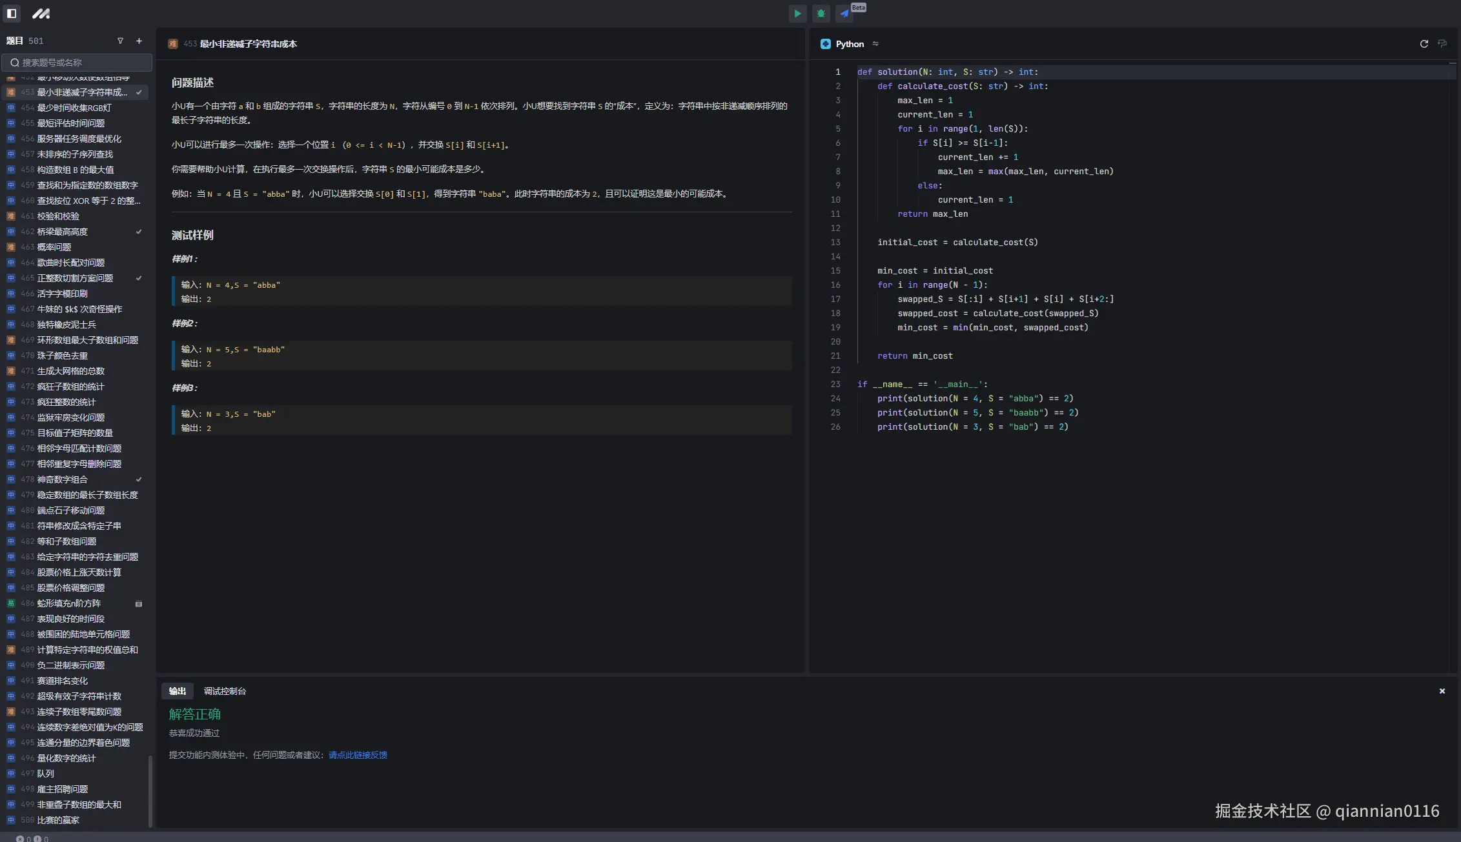Switch the Python language selector

[x=849, y=44]
